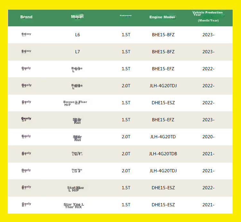Screen dimensions: 241x222
Task: Select the 'L7' model cell
Action: [77, 52]
